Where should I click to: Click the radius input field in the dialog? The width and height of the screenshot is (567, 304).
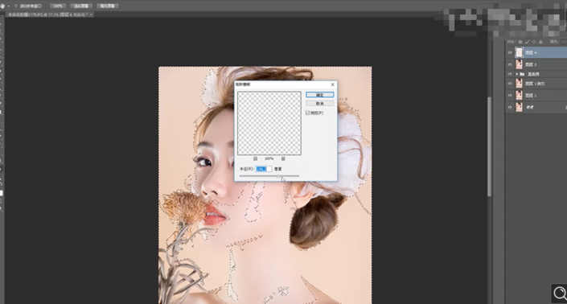coord(264,169)
